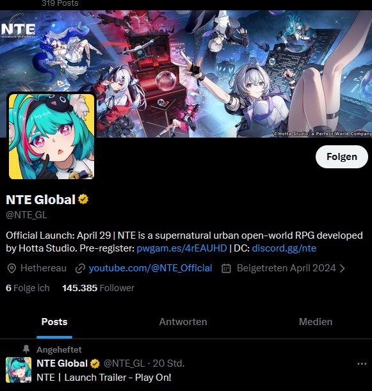Click the location pin icon next to Hethereau
Viewport: 372px width, 391px height.
point(12,269)
